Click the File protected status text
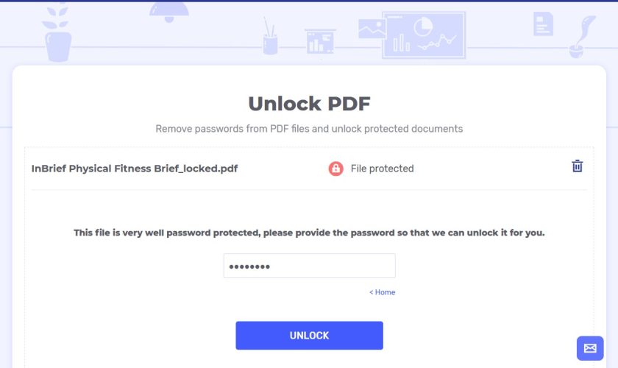This screenshot has height=368, width=618. (x=383, y=169)
